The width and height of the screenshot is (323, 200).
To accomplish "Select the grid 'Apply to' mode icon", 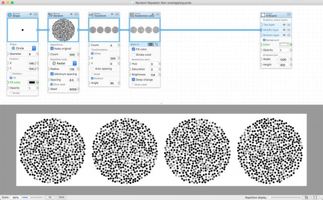I will (x=150, y=44).
